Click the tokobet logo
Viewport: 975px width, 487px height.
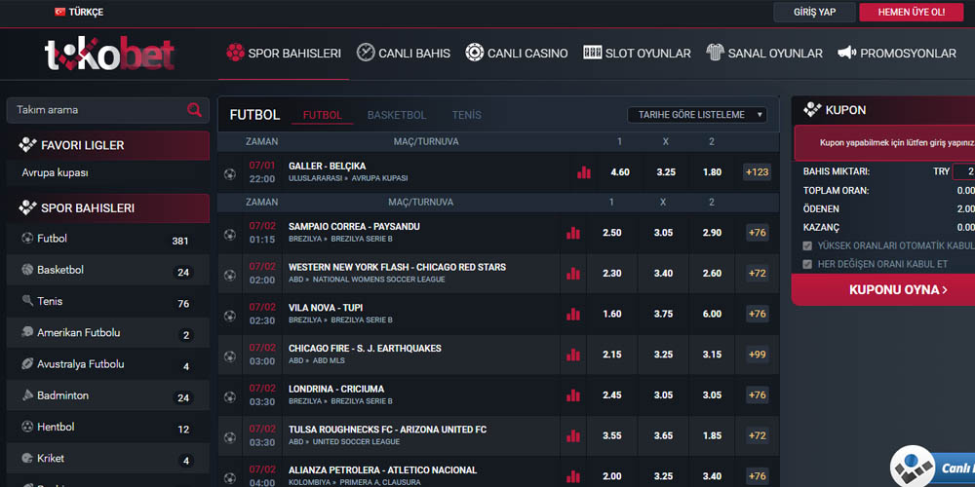tap(109, 54)
